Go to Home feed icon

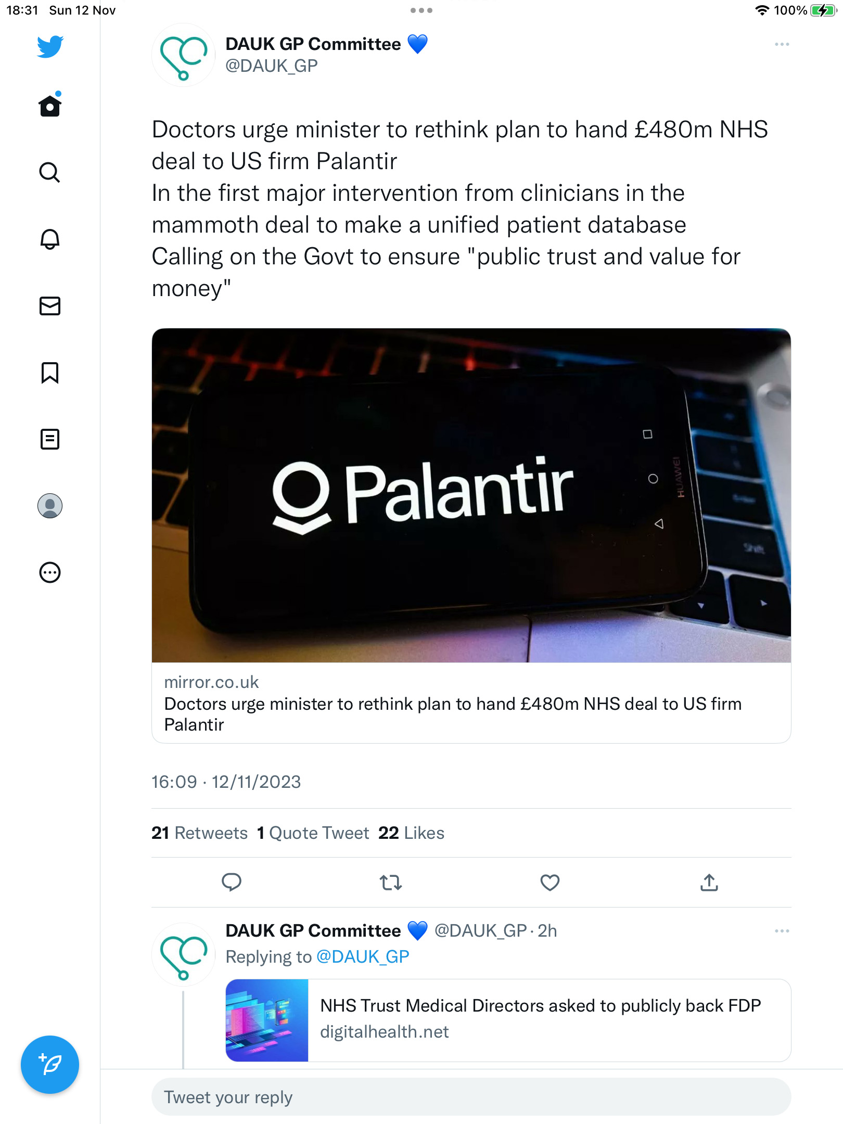(x=50, y=105)
